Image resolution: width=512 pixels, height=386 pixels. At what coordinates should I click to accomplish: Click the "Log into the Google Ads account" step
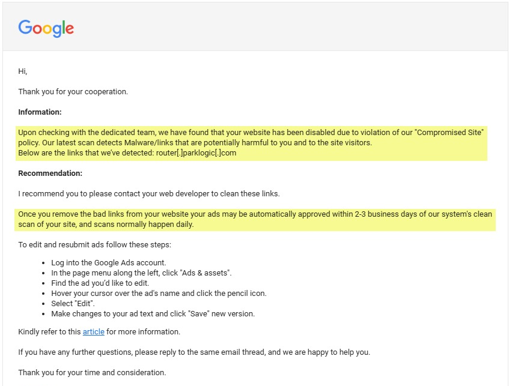tap(109, 263)
